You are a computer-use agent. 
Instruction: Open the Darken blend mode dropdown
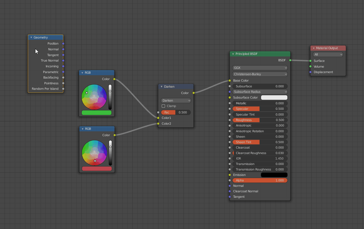pyautogui.click(x=176, y=100)
